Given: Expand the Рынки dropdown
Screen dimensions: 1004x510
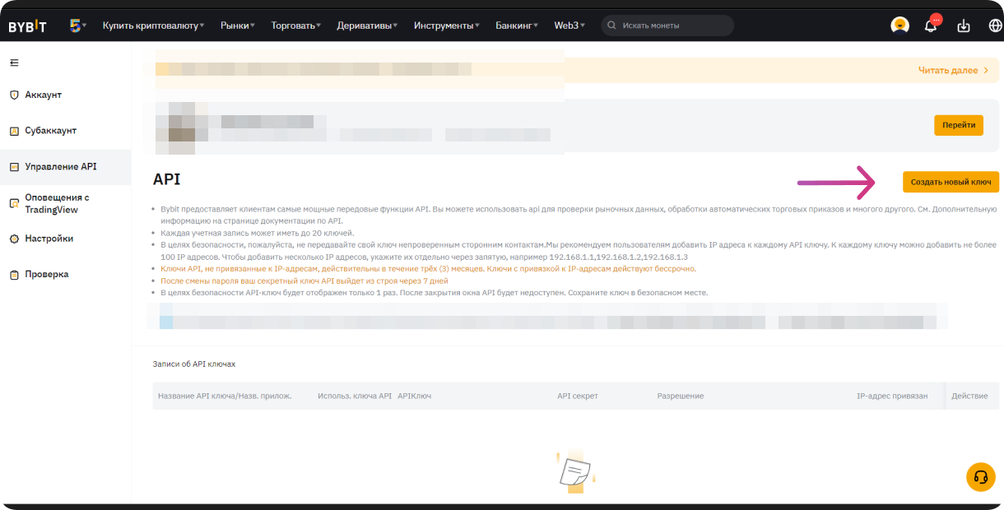Looking at the screenshot, I should (x=238, y=25).
